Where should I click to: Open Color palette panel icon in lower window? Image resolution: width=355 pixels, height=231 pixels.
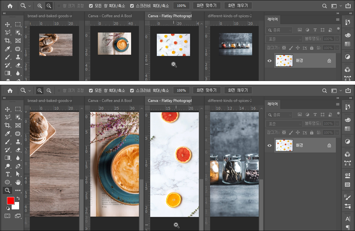347,120
